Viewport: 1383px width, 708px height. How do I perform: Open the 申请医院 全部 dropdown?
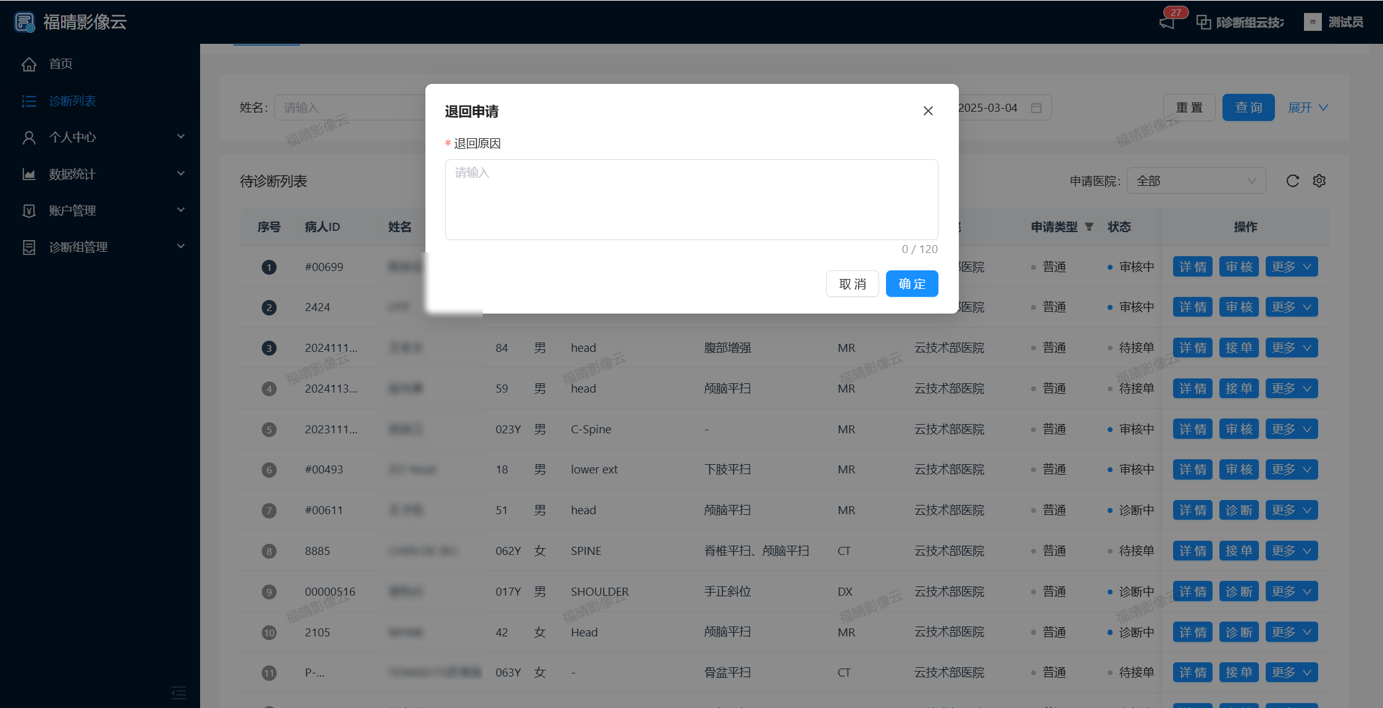pos(1196,181)
